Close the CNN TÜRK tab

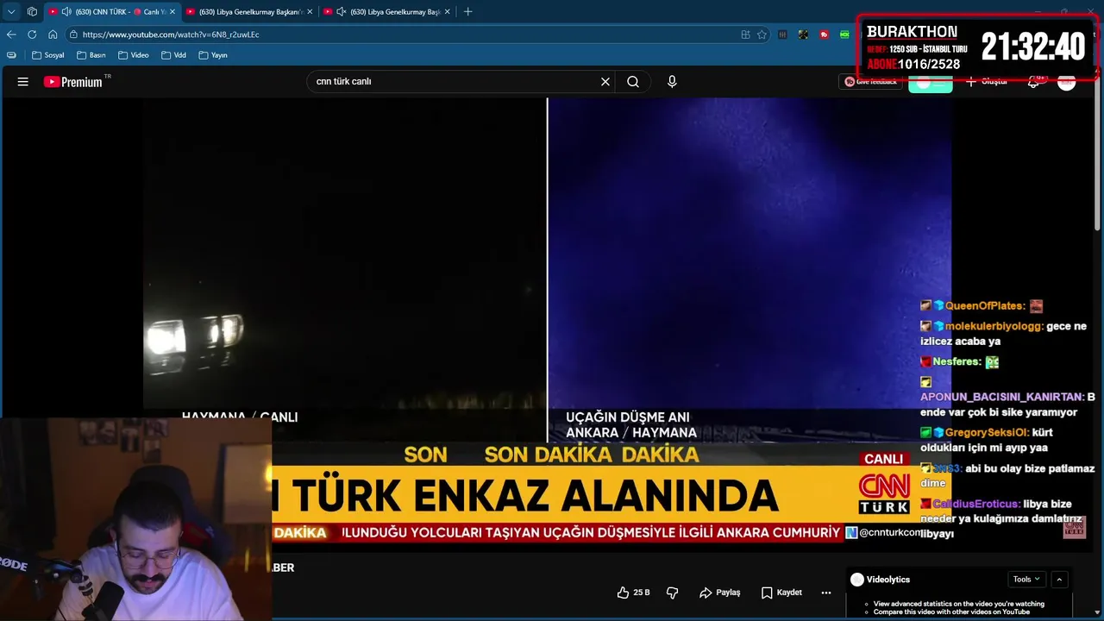172,12
